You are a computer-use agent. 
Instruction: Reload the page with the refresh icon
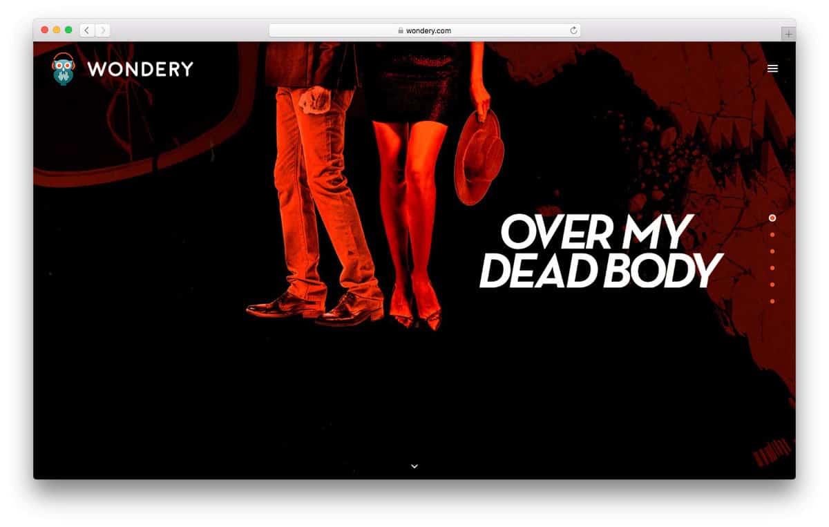pos(573,30)
